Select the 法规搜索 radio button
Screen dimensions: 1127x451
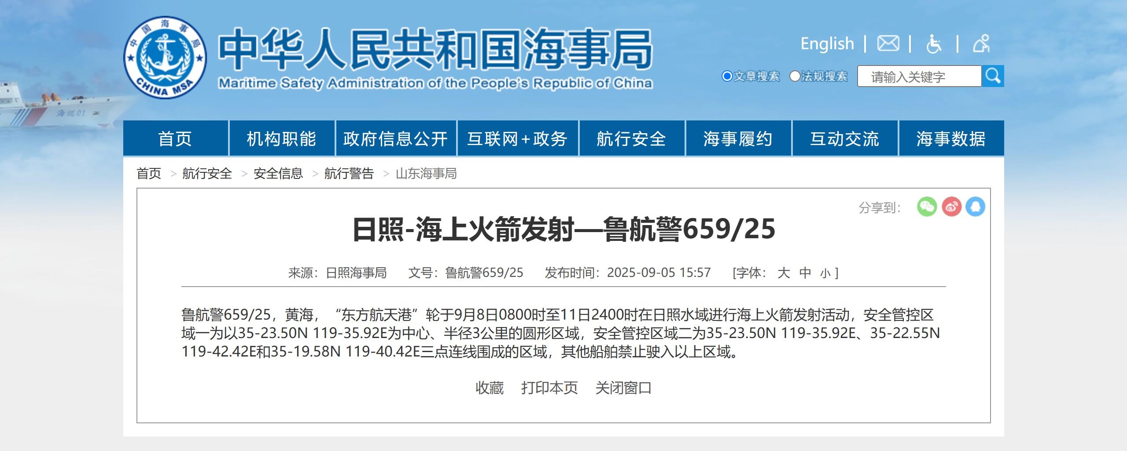[x=795, y=76]
